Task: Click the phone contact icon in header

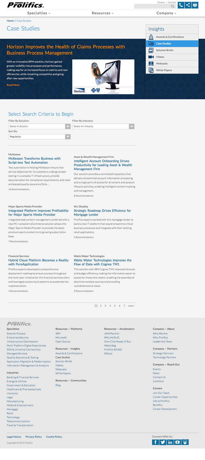Action: pyautogui.click(x=181, y=5)
